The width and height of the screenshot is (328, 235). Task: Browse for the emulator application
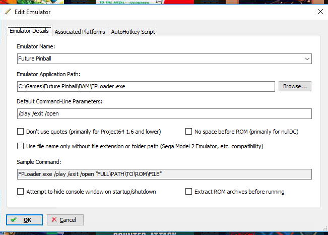pyautogui.click(x=295, y=86)
